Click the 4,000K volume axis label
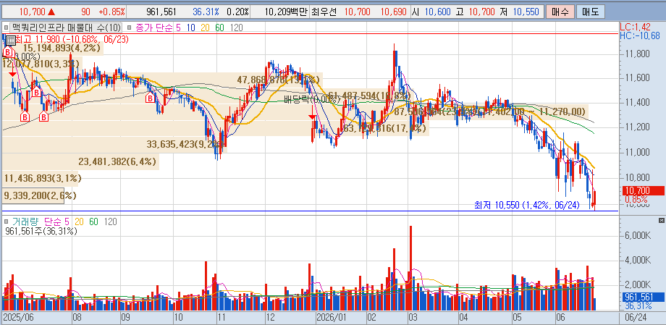 (x=638, y=260)
